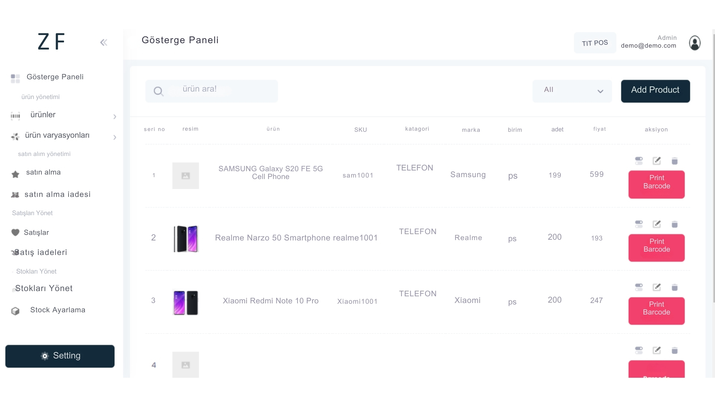Toggle status switch for row 4 product
Image resolution: width=715 pixels, height=402 pixels.
pyautogui.click(x=639, y=350)
